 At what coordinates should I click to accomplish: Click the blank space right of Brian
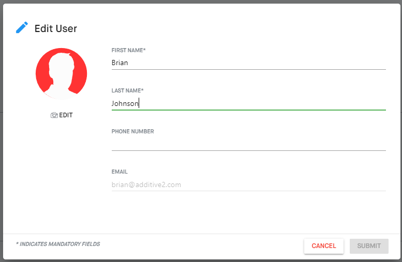[257, 63]
